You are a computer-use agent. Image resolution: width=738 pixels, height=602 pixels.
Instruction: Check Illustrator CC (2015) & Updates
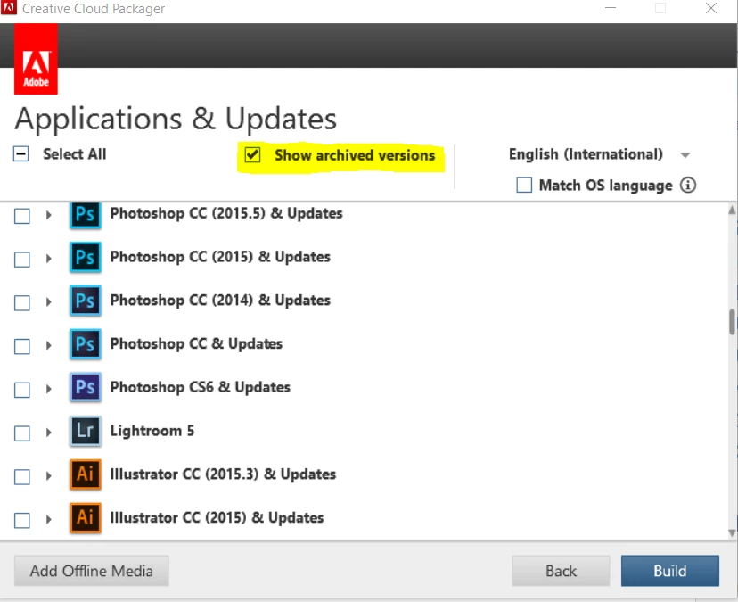(22, 521)
